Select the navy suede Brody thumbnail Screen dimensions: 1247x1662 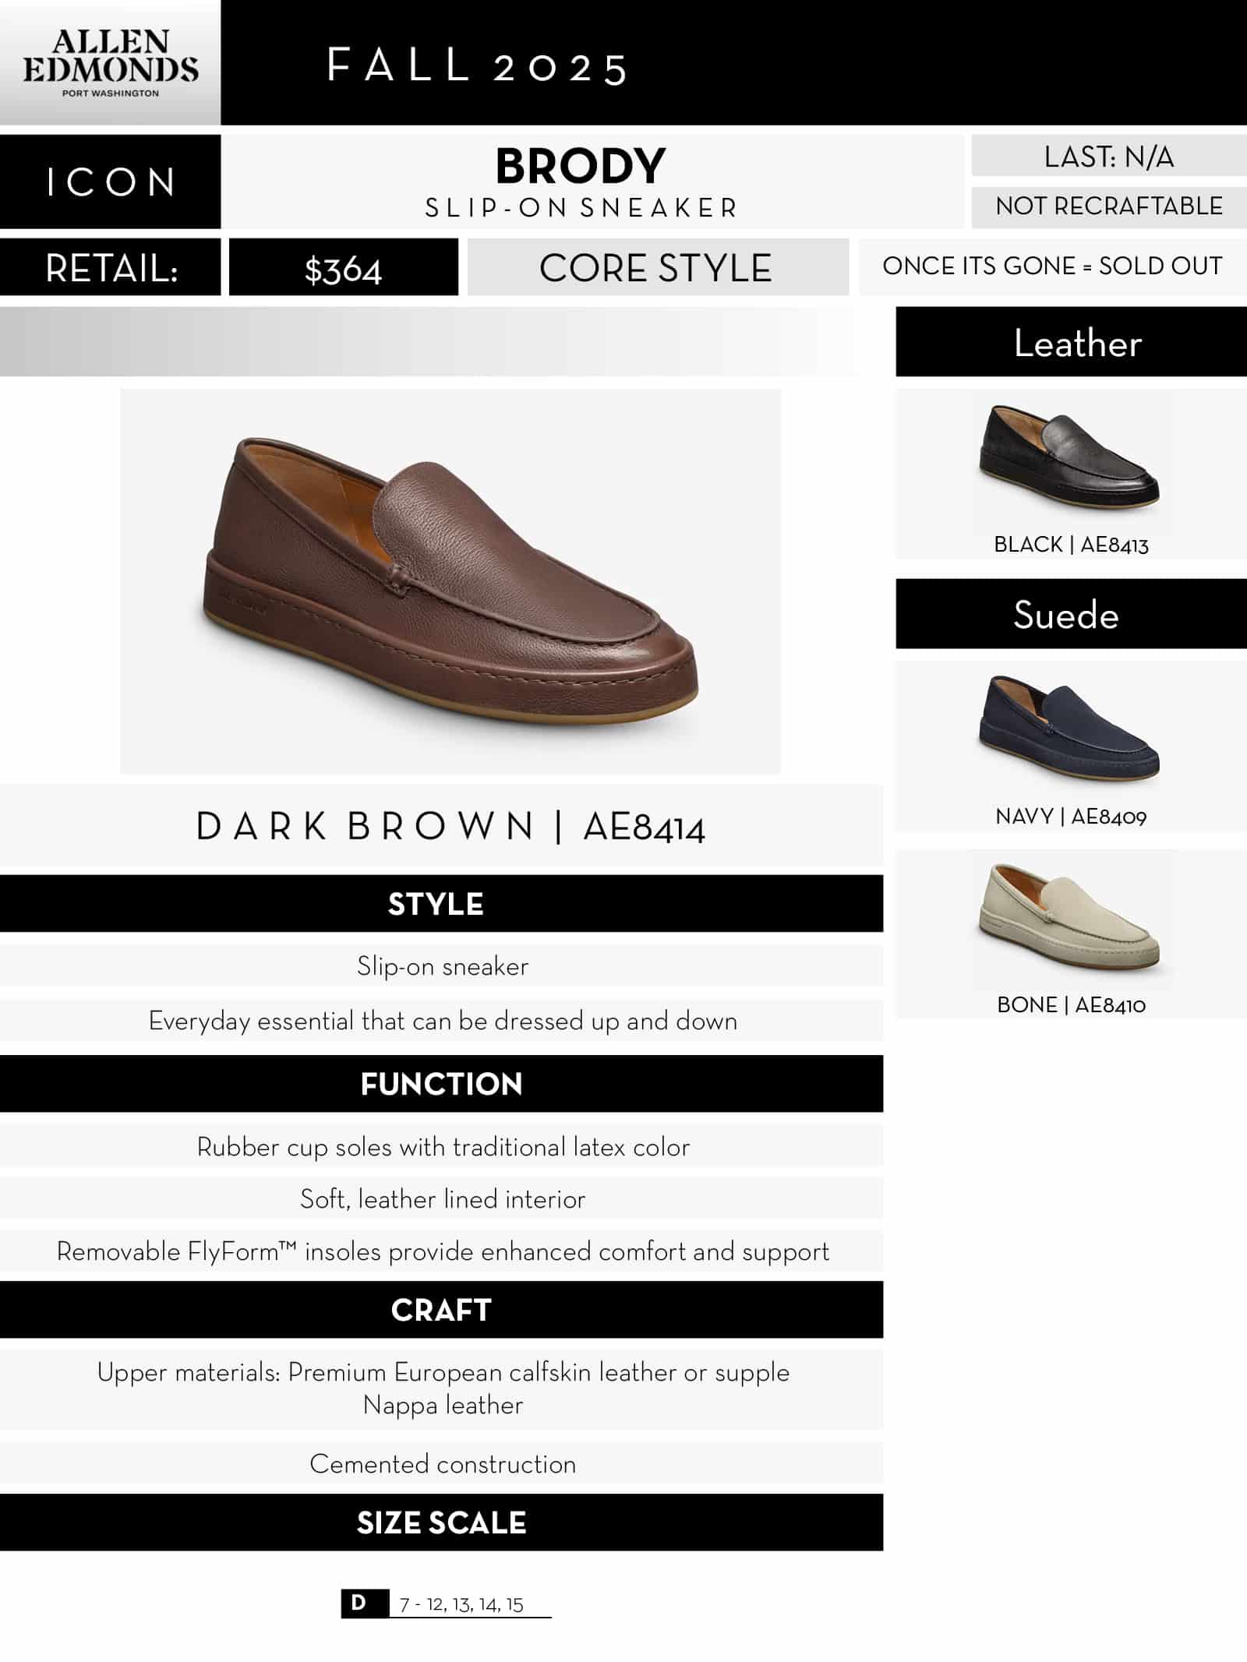pyautogui.click(x=1070, y=729)
